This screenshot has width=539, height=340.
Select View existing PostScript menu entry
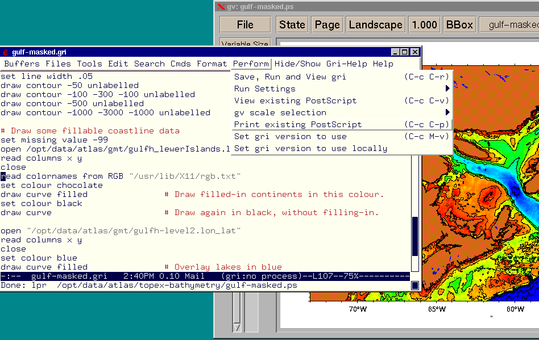[x=296, y=100]
